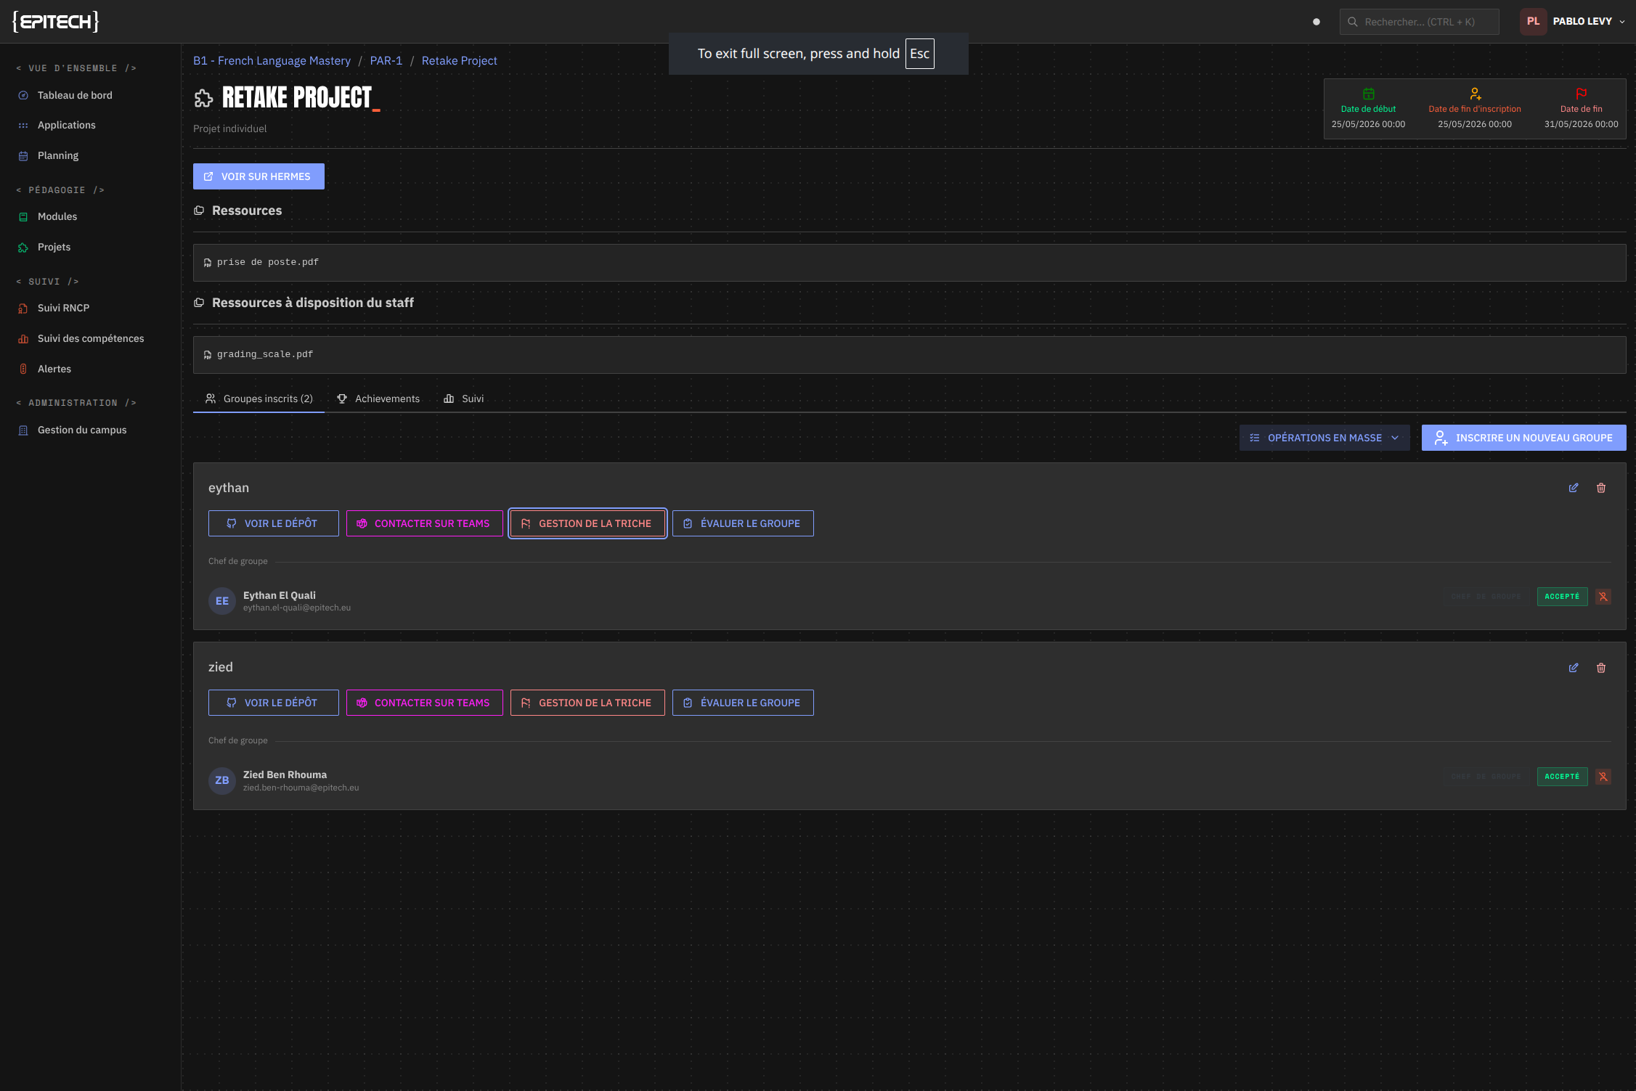Click Voir le dépôt for eythan
The height and width of the screenshot is (1091, 1636).
[x=273, y=523]
